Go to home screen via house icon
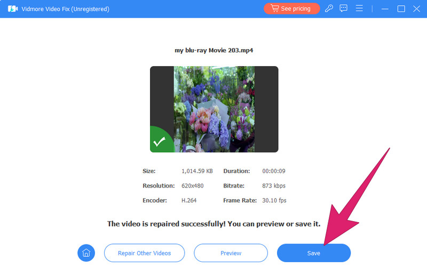Screen dimensions: 427x275 click(x=86, y=253)
